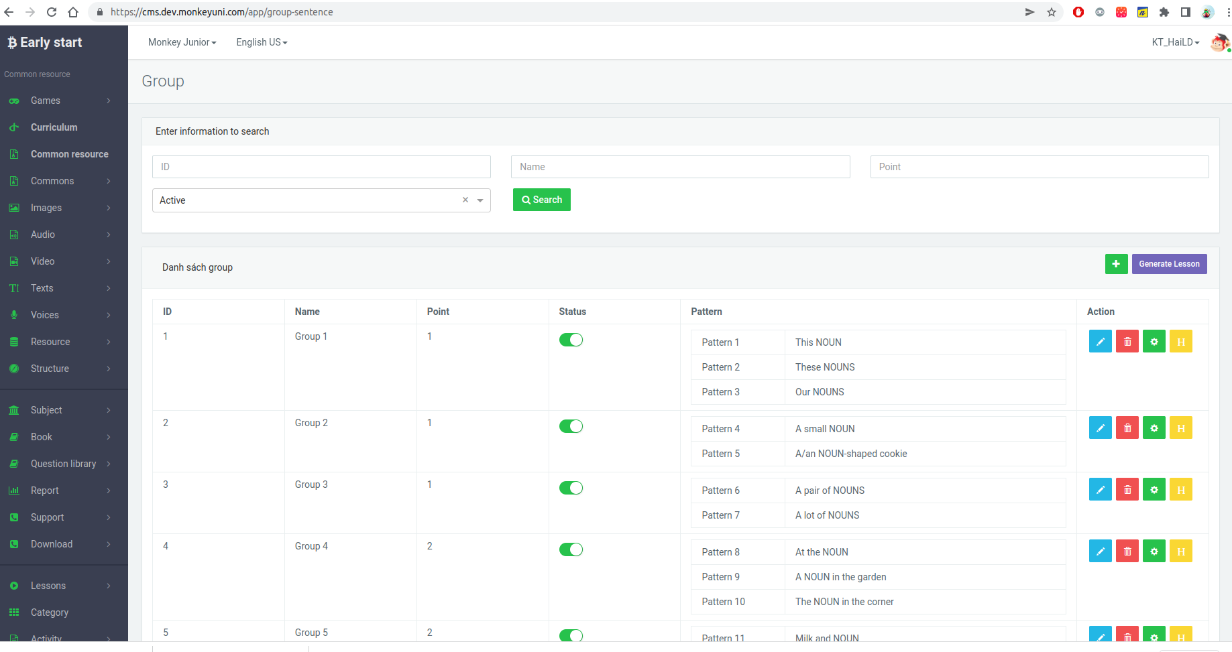
Task: Open green settings gear for Group 1
Action: click(1154, 342)
